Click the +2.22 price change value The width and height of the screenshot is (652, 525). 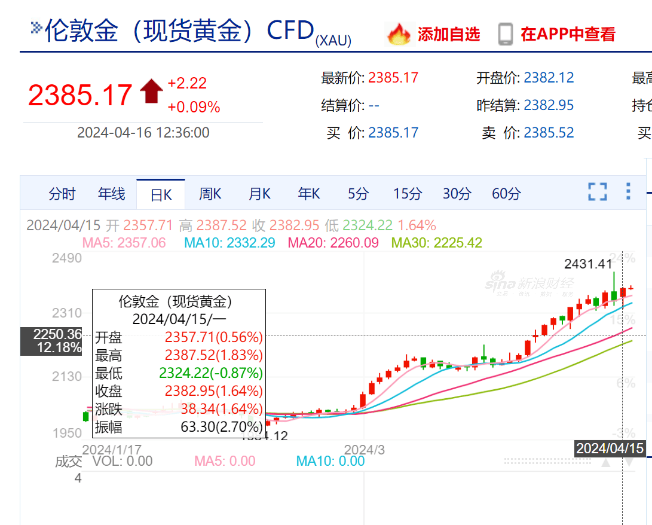click(187, 83)
